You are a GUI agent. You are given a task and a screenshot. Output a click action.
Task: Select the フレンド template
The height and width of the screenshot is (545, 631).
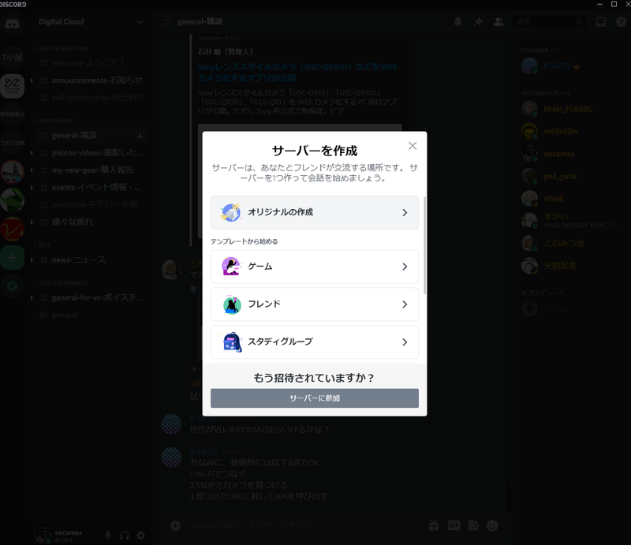(315, 304)
